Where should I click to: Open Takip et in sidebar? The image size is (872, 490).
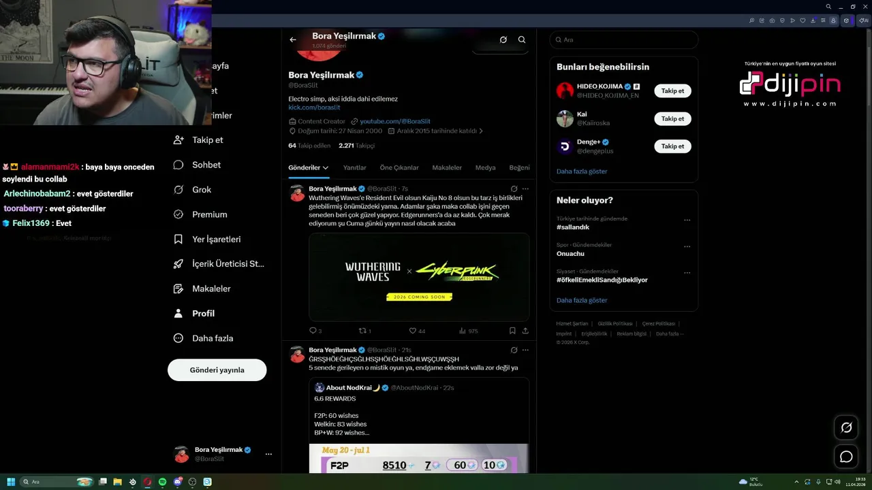[198, 140]
